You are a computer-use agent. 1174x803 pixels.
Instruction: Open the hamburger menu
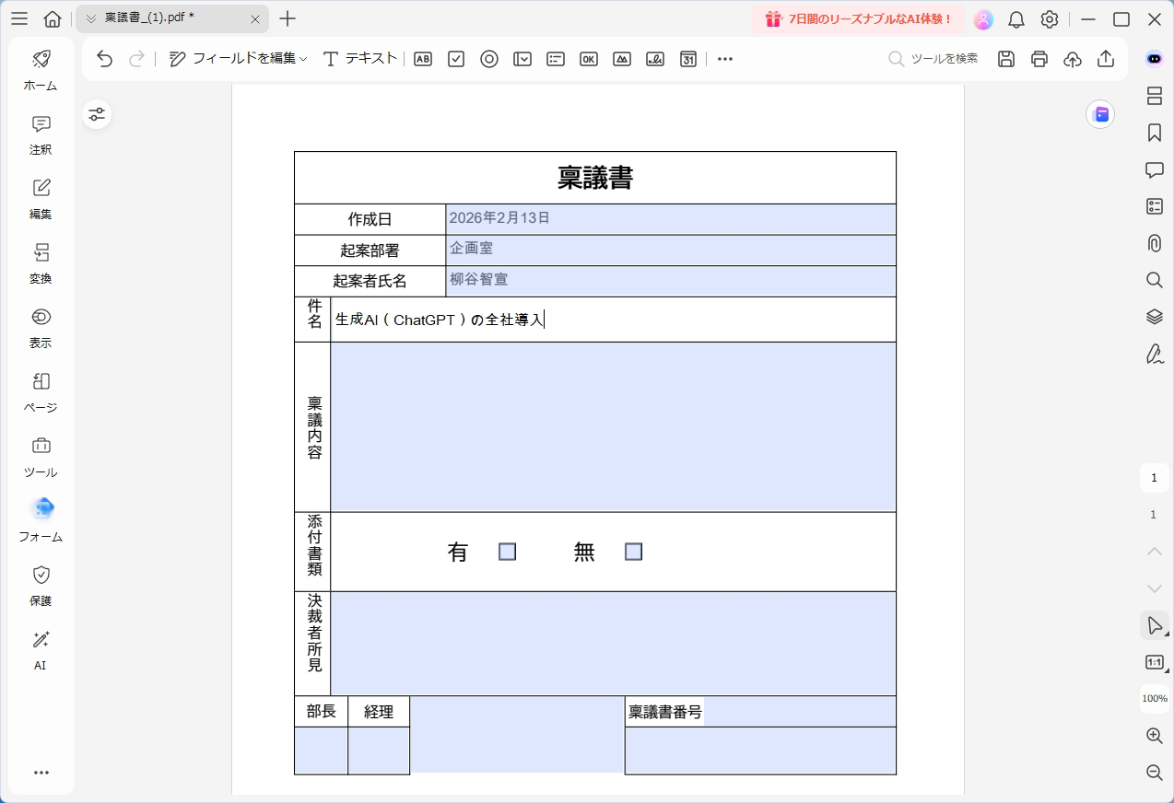click(x=19, y=18)
